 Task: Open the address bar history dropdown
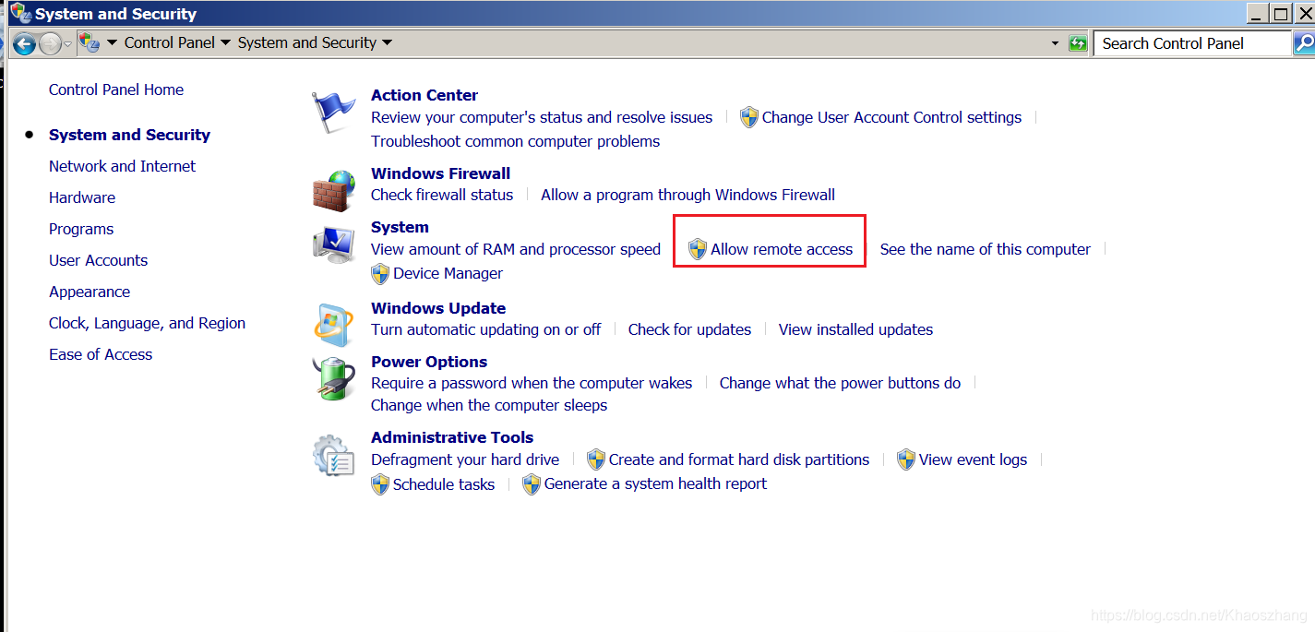tap(1056, 43)
